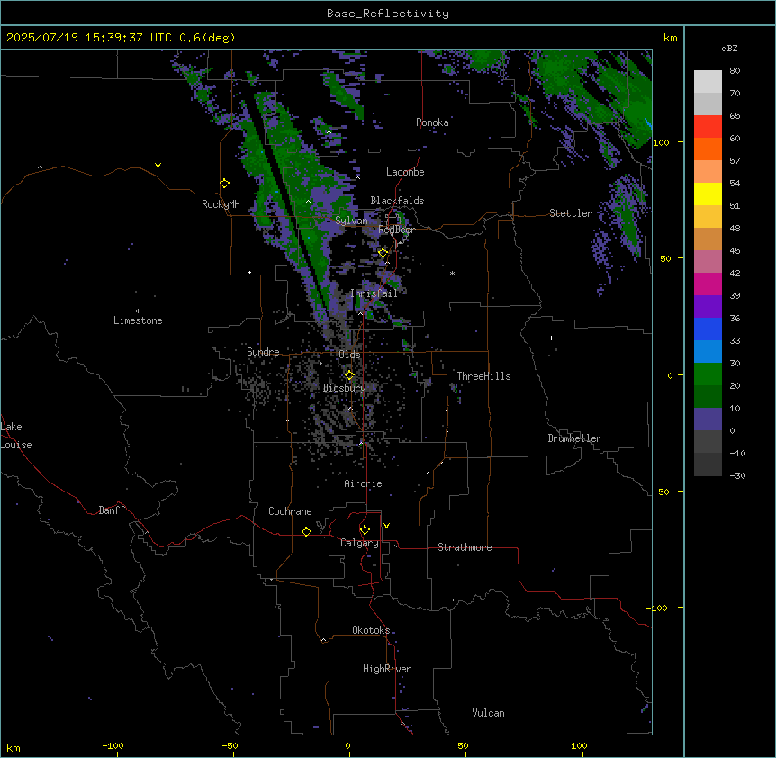Select the Sylvan label
This screenshot has height=758, width=776.
351,221
